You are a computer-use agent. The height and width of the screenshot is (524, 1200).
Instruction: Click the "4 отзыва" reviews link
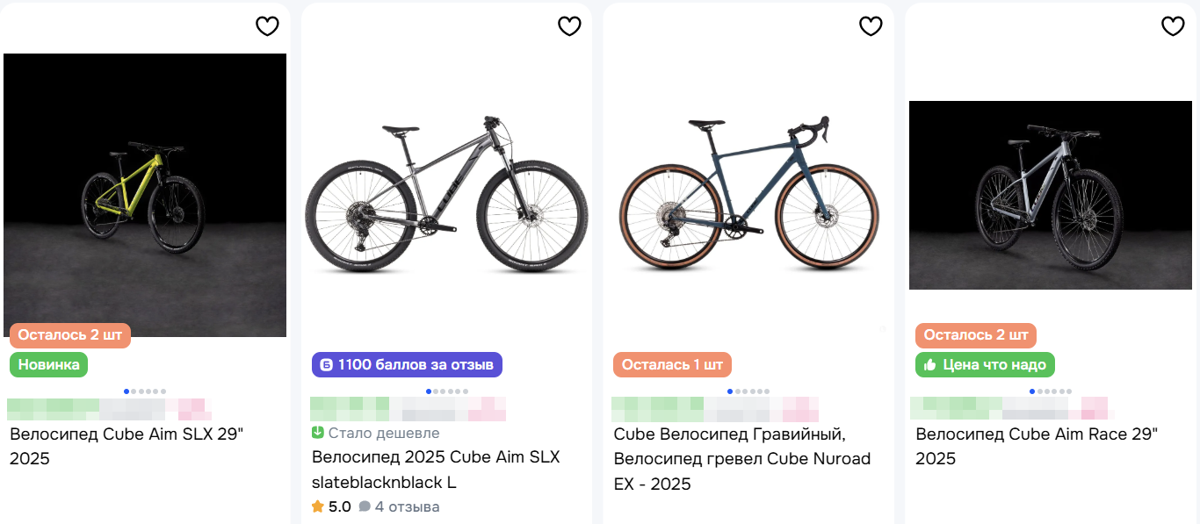click(407, 506)
